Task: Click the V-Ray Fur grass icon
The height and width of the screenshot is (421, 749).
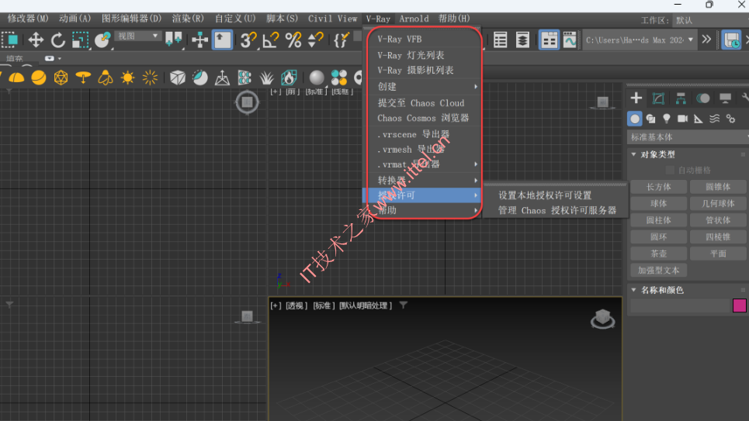Action: [x=266, y=78]
